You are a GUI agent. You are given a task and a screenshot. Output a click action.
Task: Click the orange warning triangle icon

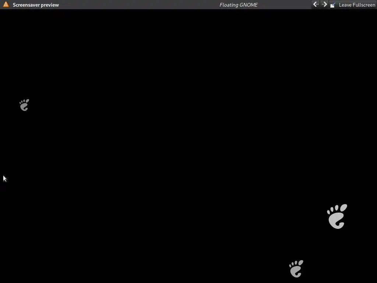pyautogui.click(x=6, y=4)
